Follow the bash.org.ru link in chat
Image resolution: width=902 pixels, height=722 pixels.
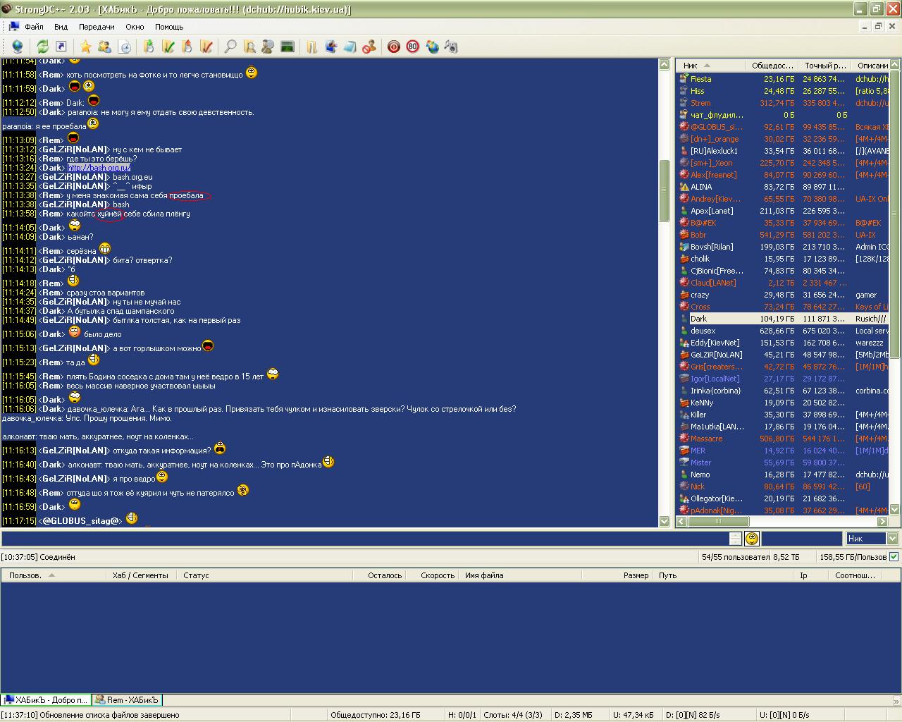pyautogui.click(x=99, y=168)
